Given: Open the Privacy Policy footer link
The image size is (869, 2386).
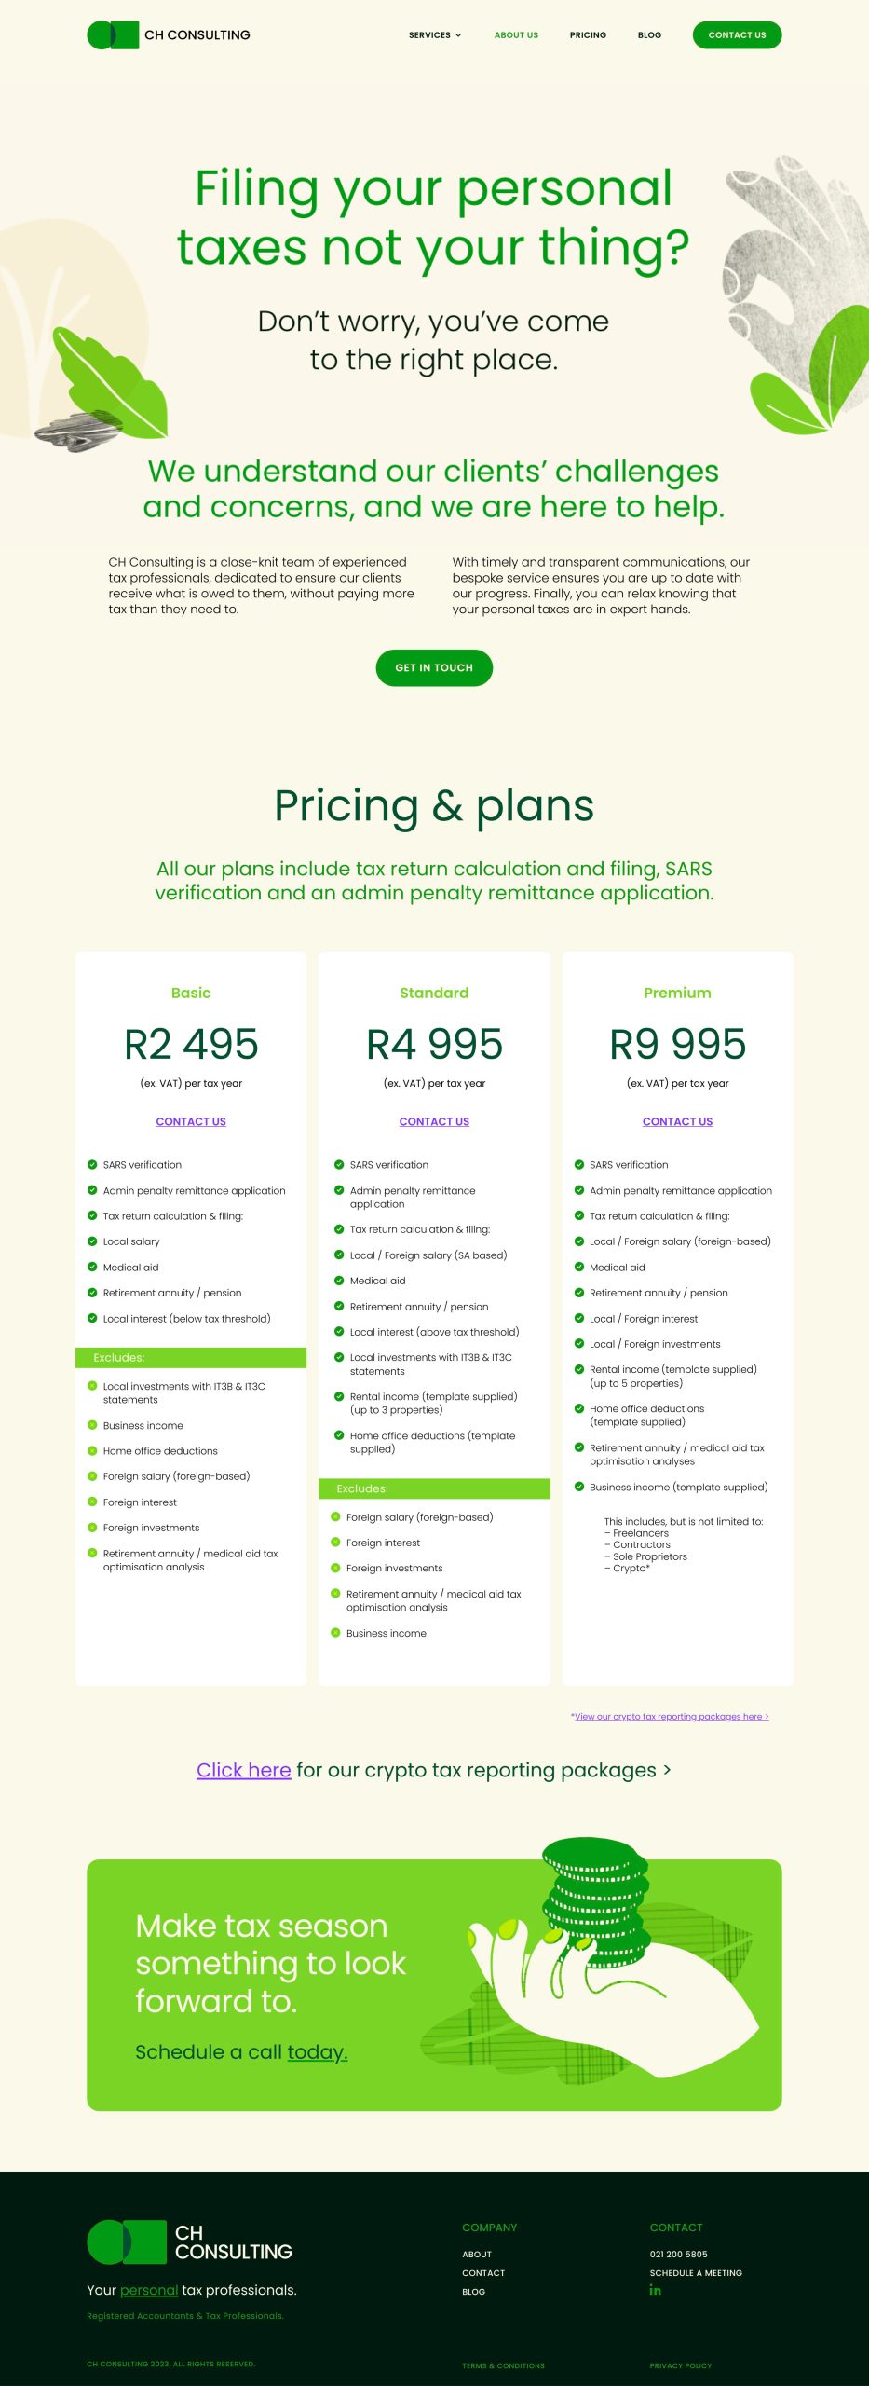Looking at the screenshot, I should coord(680,2365).
